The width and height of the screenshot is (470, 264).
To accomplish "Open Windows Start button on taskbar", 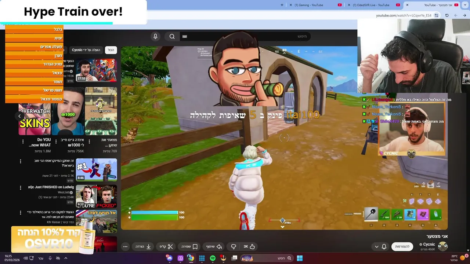I will 300,258.
